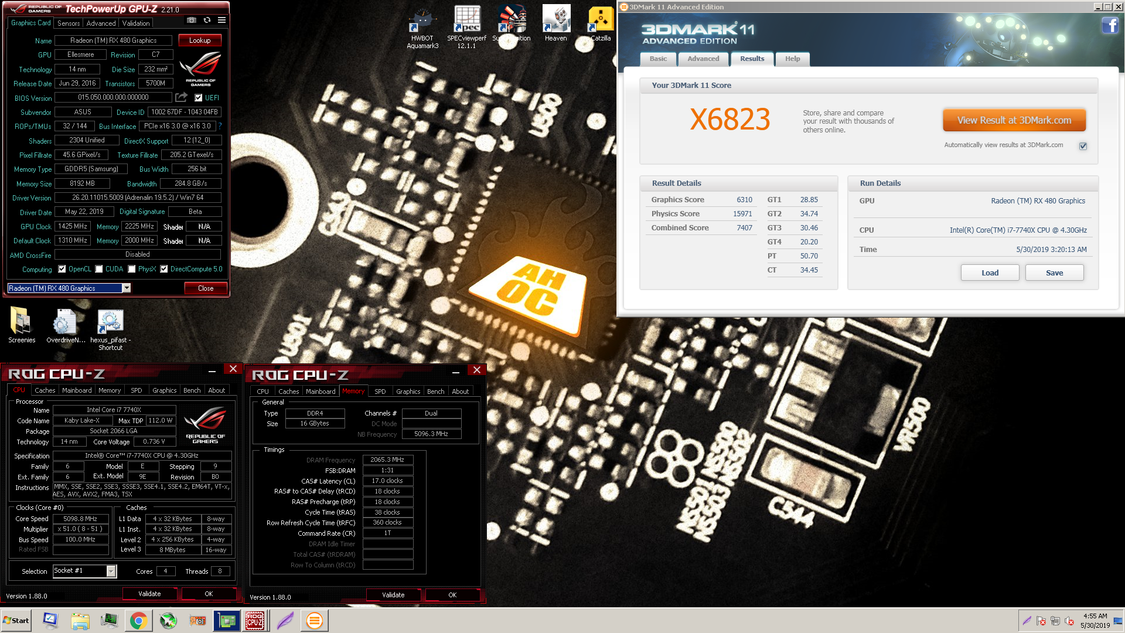Uncheck automatically view results at 3DMark.com
Screen dimensions: 1125x633
pyautogui.click(x=1083, y=146)
